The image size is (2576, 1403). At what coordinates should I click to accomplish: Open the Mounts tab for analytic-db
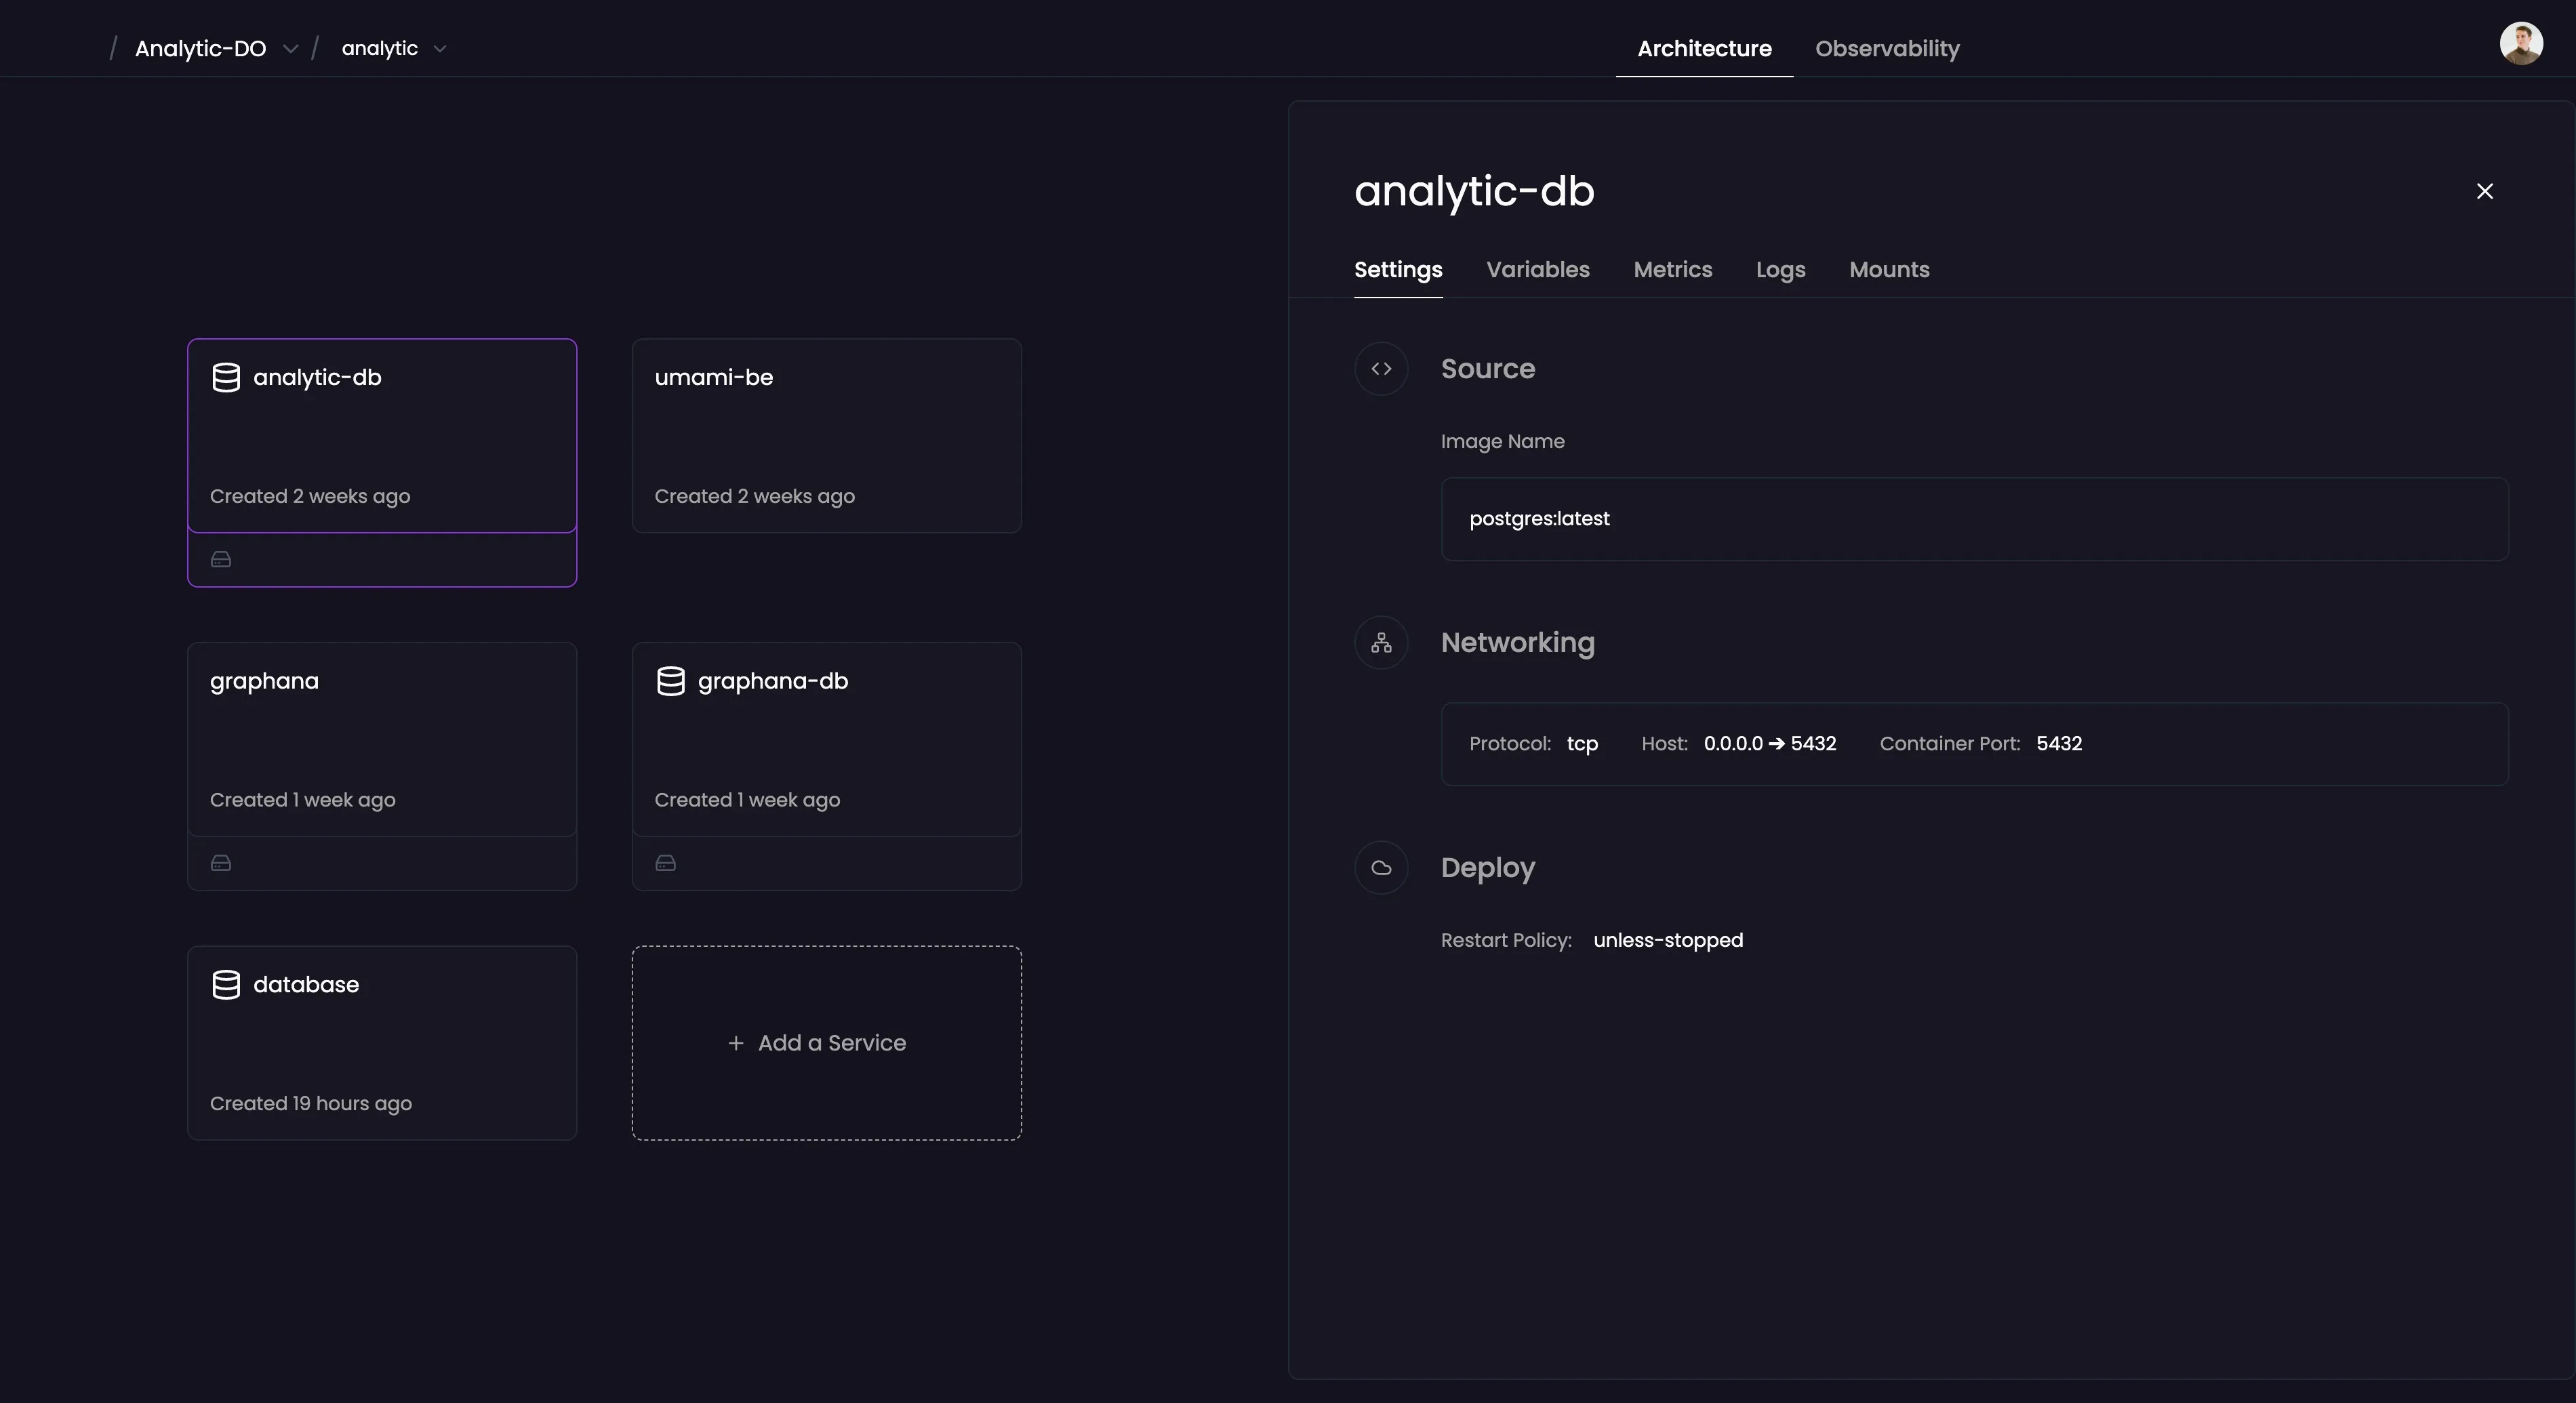(1889, 270)
